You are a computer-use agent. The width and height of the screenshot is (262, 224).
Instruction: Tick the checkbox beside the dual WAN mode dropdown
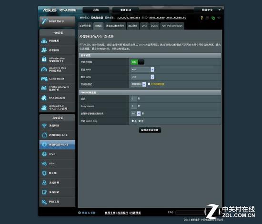[149, 84]
